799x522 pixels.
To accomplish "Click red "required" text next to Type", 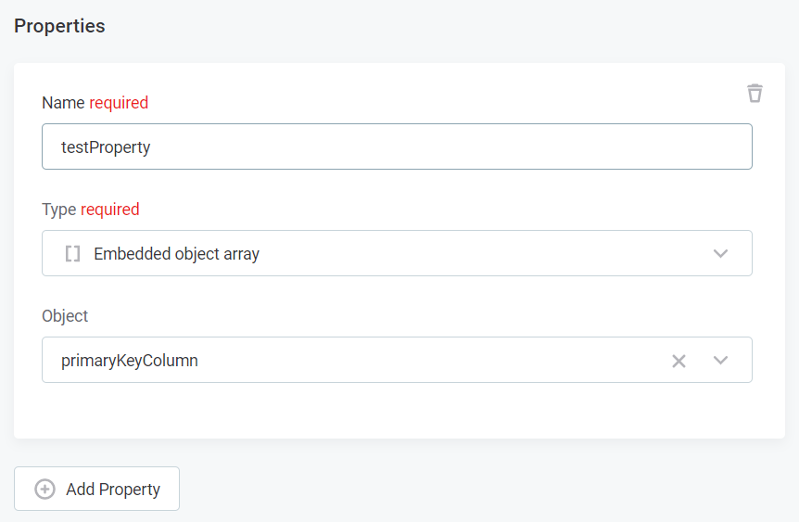I will (x=109, y=210).
